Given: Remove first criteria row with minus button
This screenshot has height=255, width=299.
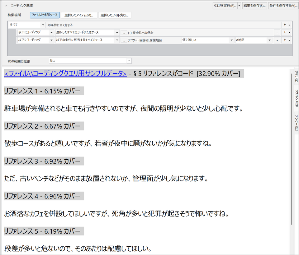Looking at the screenshot, I should pos(277,32).
